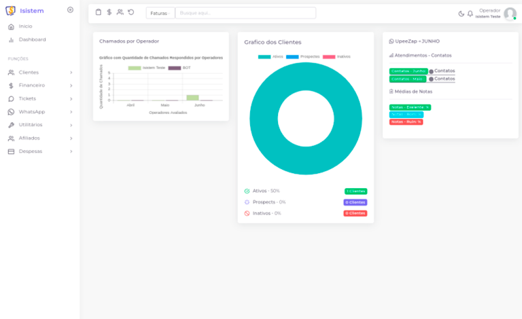
Task: Toggle the Isistem Teste legend in bar chart
Action: [x=135, y=68]
